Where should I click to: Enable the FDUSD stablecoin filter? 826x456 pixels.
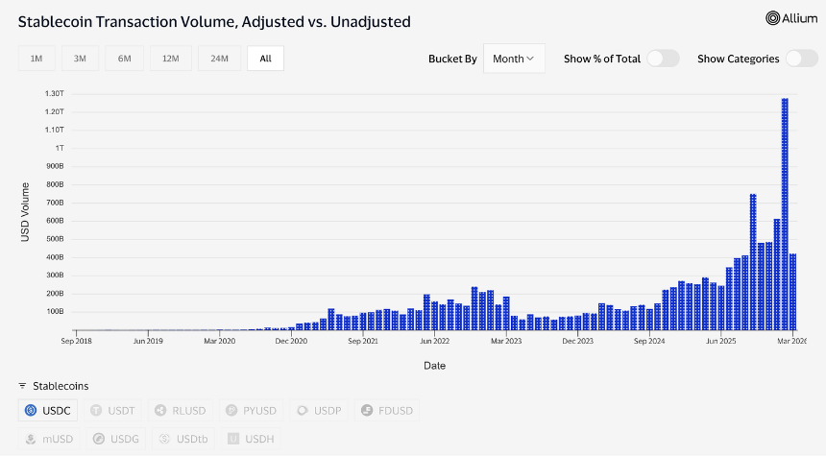pos(386,410)
